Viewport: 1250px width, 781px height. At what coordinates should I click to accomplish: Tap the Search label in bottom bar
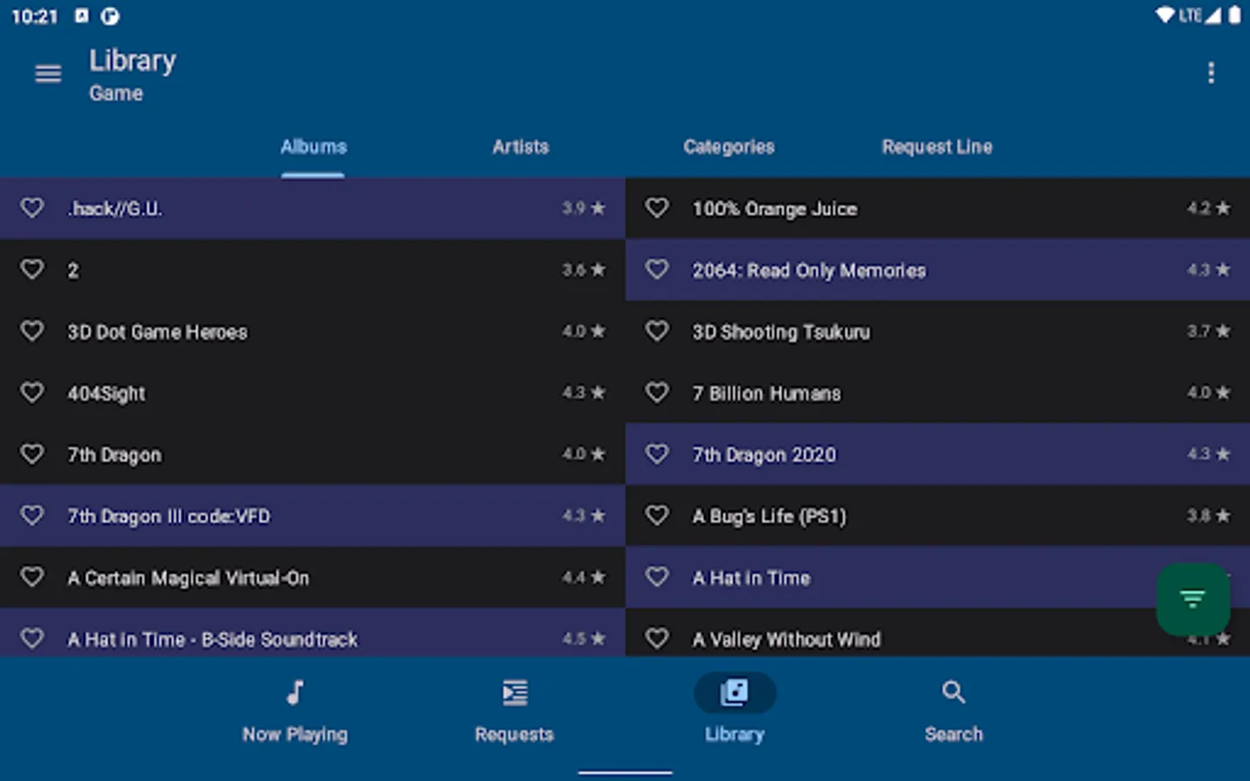(954, 735)
